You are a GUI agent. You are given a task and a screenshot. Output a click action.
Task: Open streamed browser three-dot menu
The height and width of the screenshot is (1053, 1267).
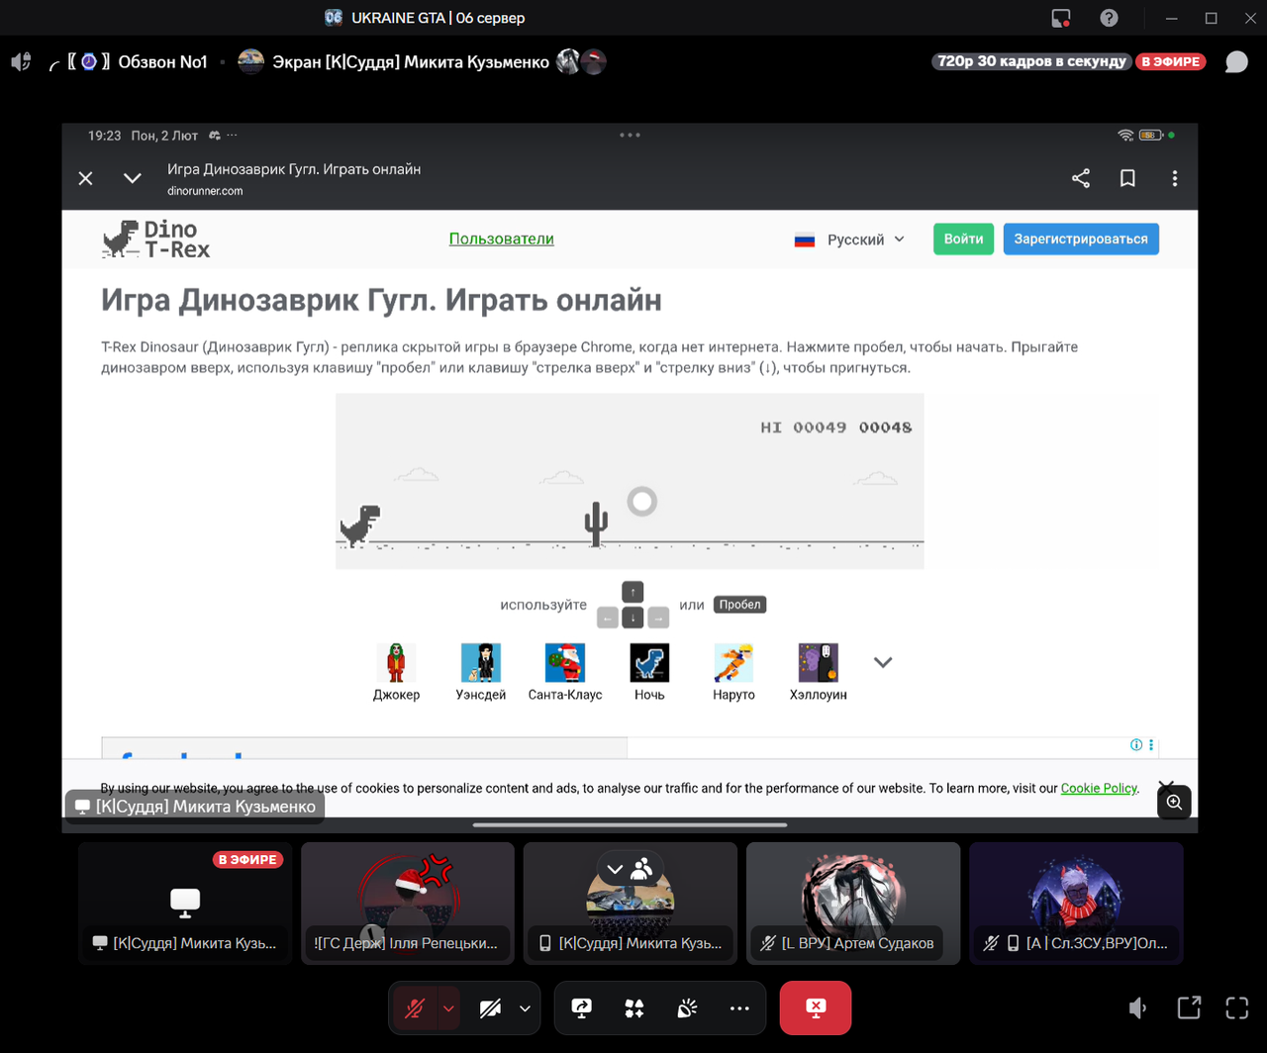click(x=1174, y=178)
